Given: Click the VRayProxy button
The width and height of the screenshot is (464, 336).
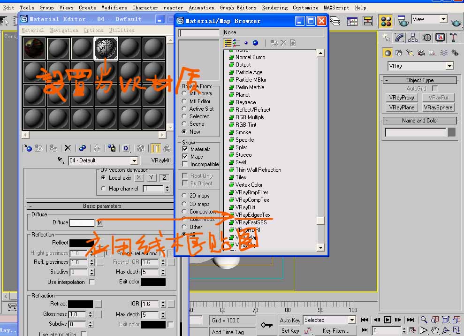Looking at the screenshot, I should coord(402,98).
